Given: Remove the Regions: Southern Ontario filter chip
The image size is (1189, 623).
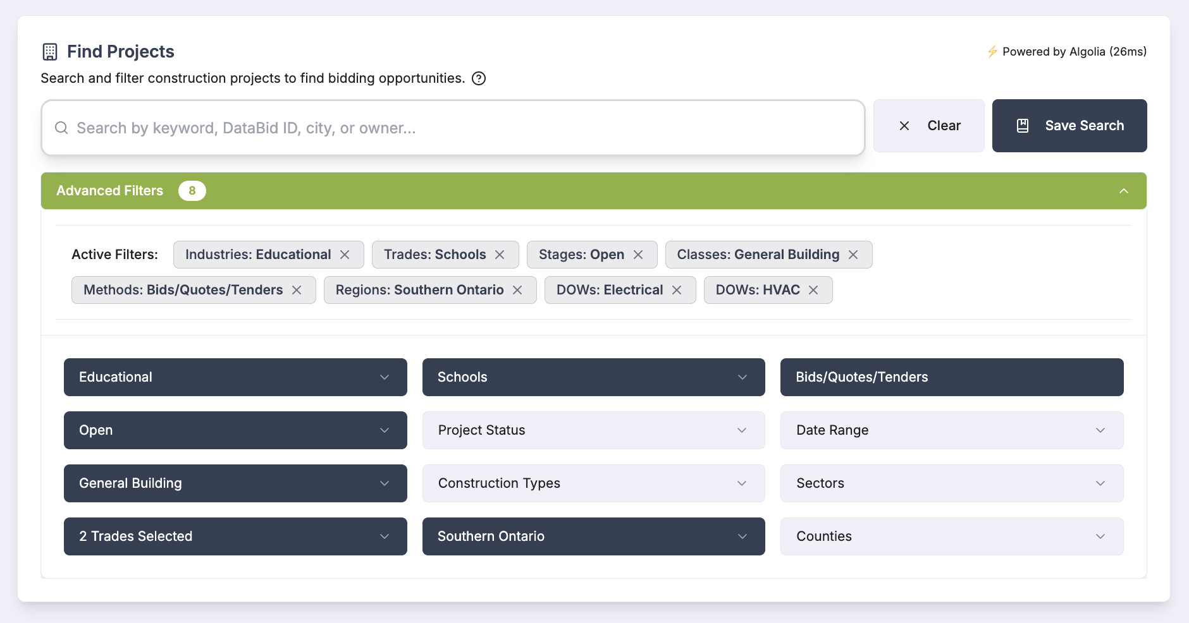Looking at the screenshot, I should (517, 290).
